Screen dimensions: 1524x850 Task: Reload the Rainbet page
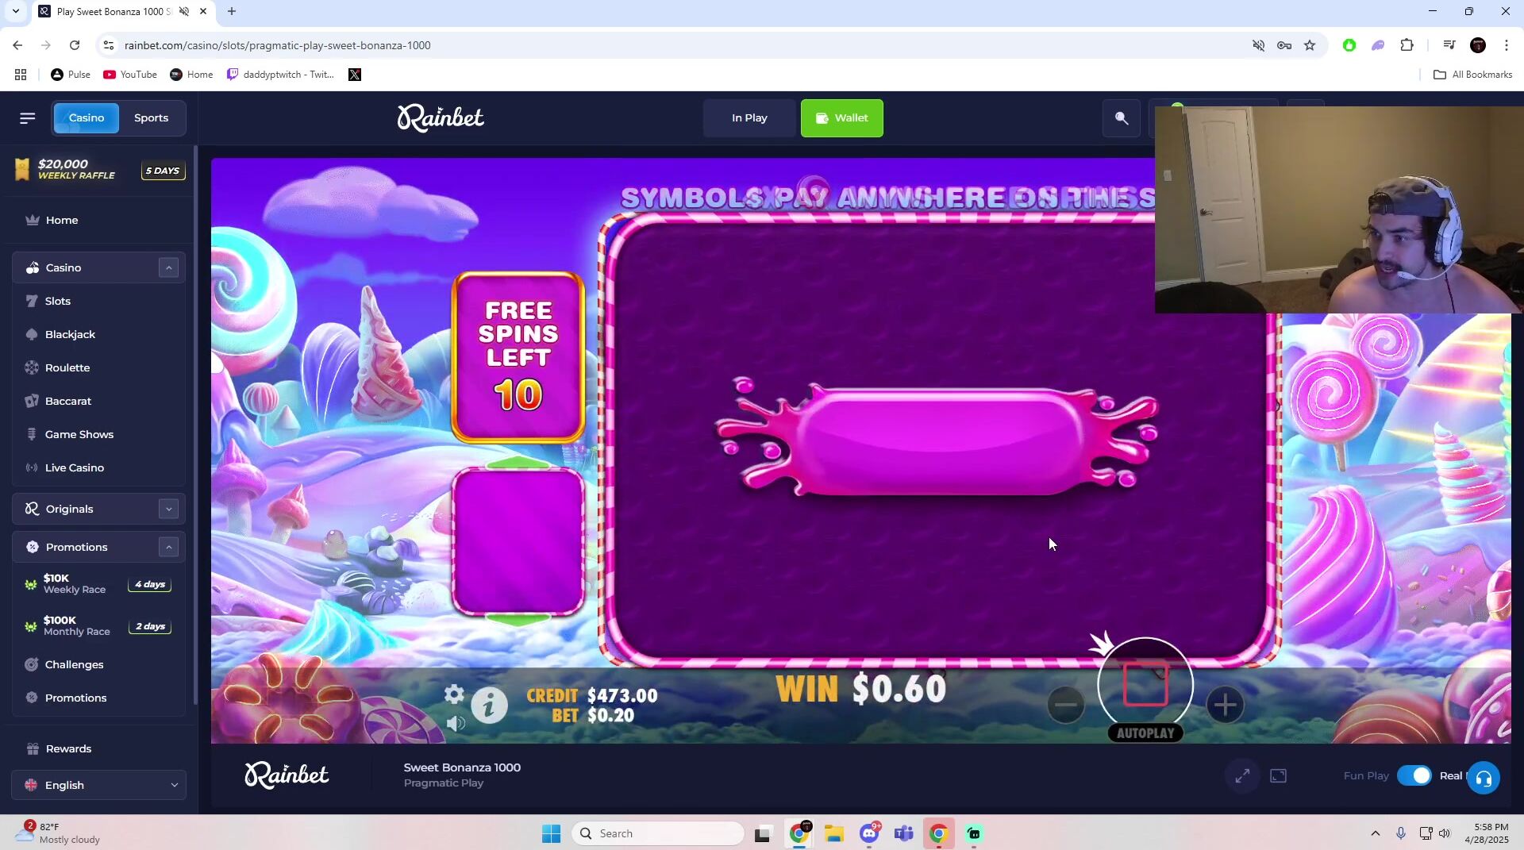point(75,45)
